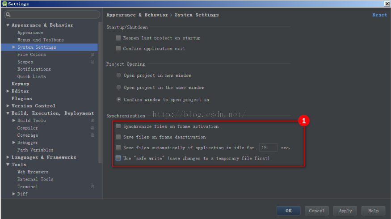
Task: Click the OK button
Action: (289, 211)
